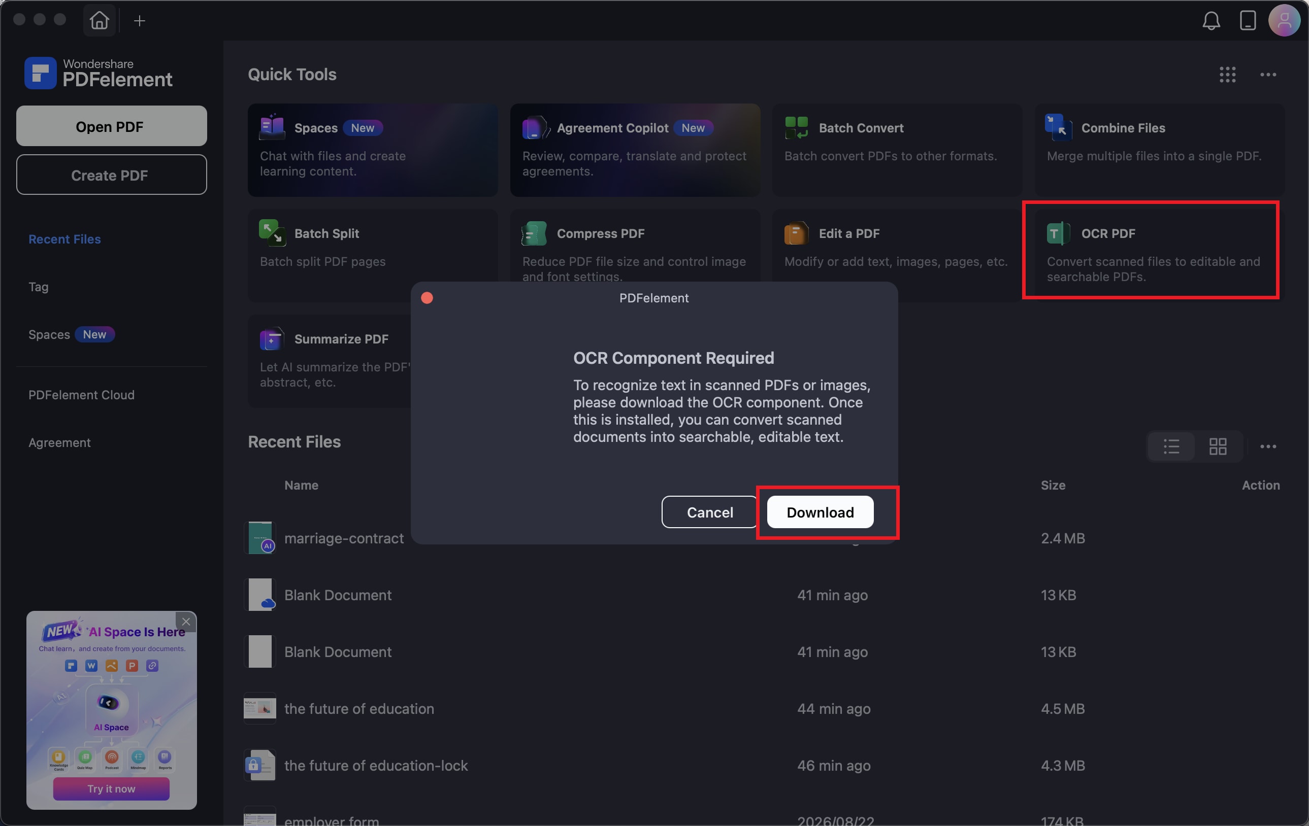Viewport: 1309px width, 826px height.
Task: Open PDFelement Cloud in the sidebar
Action: tap(82, 395)
